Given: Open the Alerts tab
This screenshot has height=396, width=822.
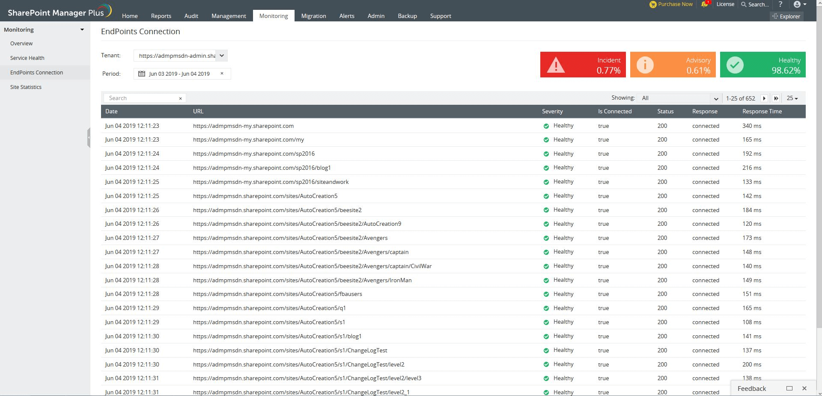Looking at the screenshot, I should point(347,16).
